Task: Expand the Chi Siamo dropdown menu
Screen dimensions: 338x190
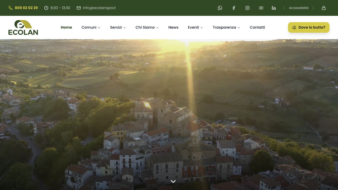Action: click(147, 27)
